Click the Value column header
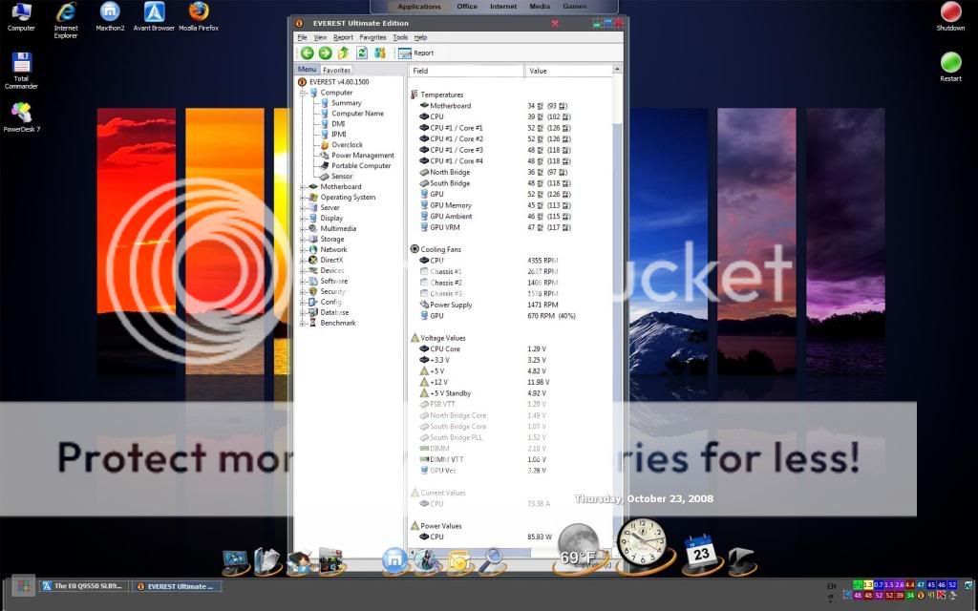This screenshot has width=978, height=611. tap(568, 71)
